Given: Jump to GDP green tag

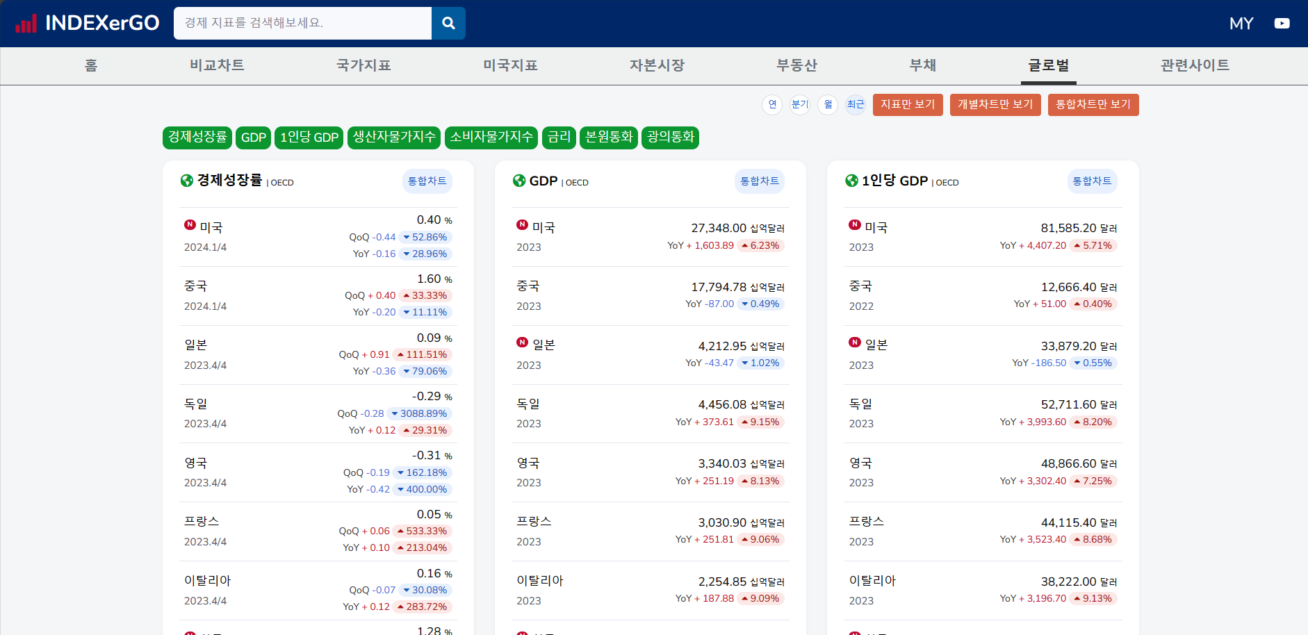Looking at the screenshot, I should 253,138.
